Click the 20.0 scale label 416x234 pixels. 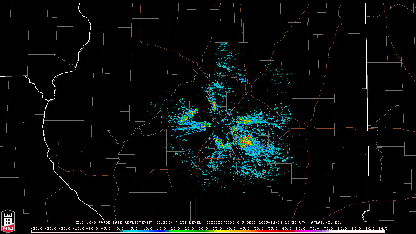(175, 228)
